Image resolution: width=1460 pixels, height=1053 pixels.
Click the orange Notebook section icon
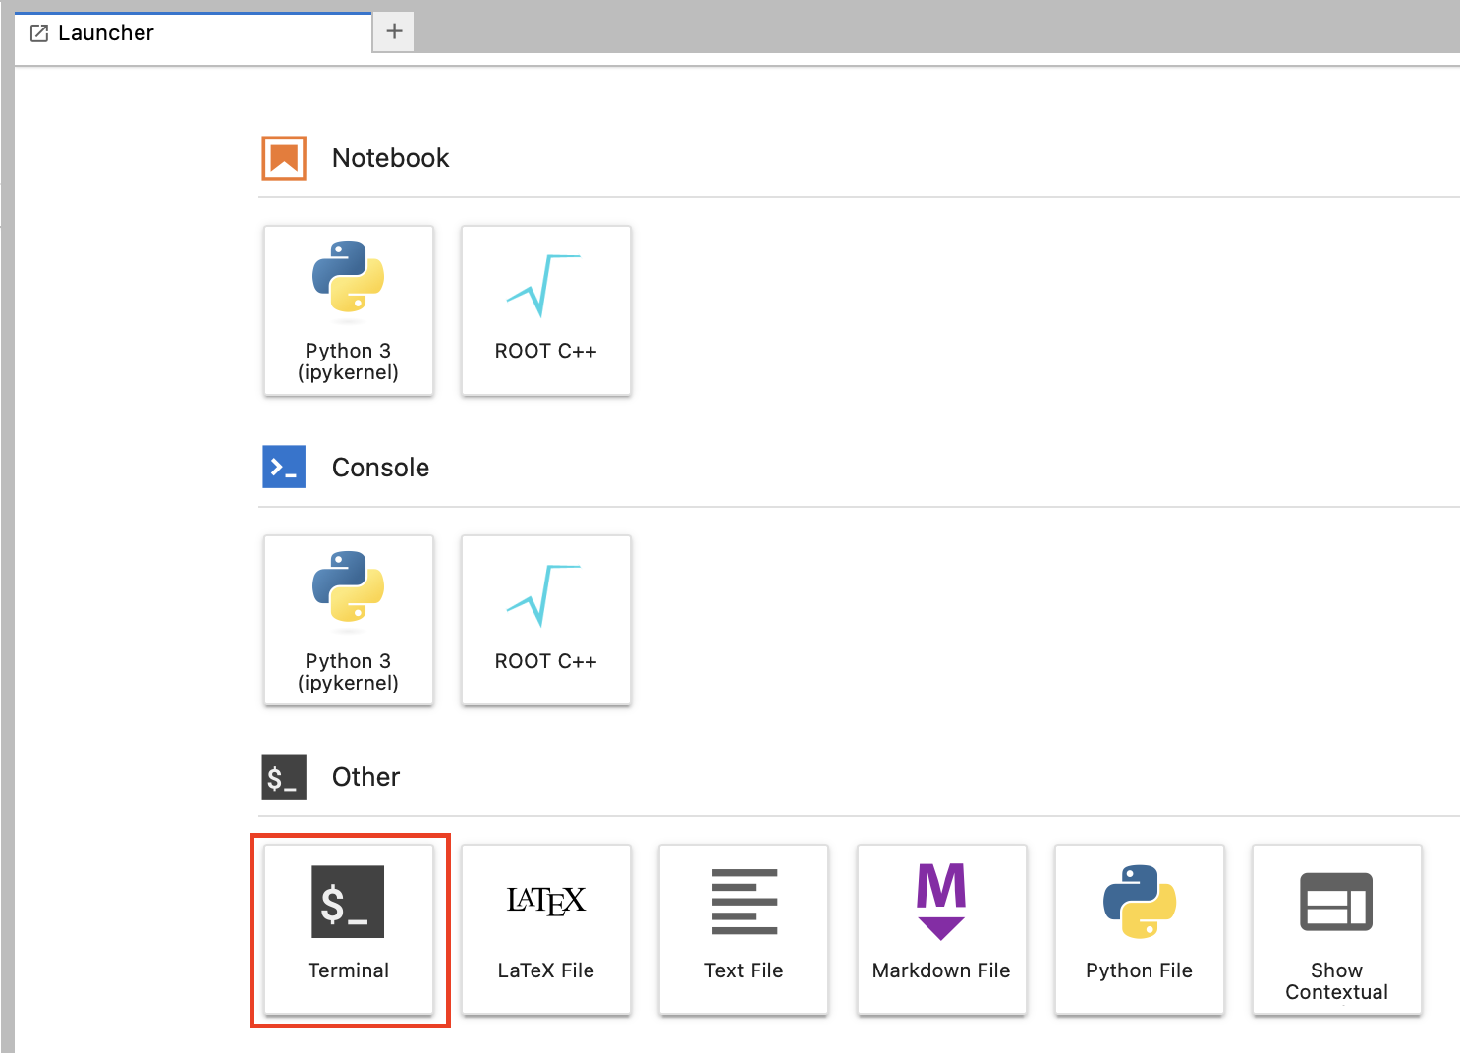click(x=284, y=158)
